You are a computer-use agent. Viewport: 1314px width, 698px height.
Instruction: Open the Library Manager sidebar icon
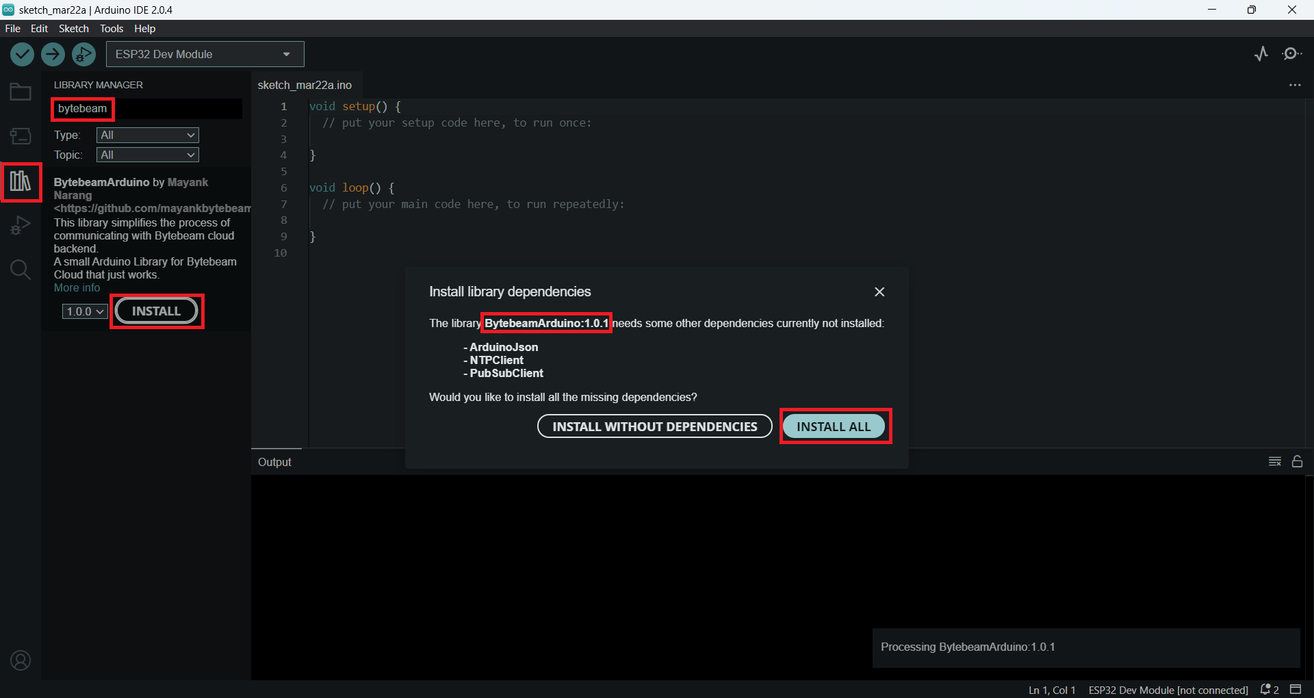click(x=21, y=181)
